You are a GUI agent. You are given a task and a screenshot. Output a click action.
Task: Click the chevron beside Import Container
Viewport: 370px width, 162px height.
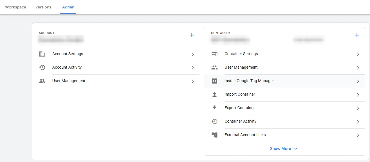[x=358, y=95]
